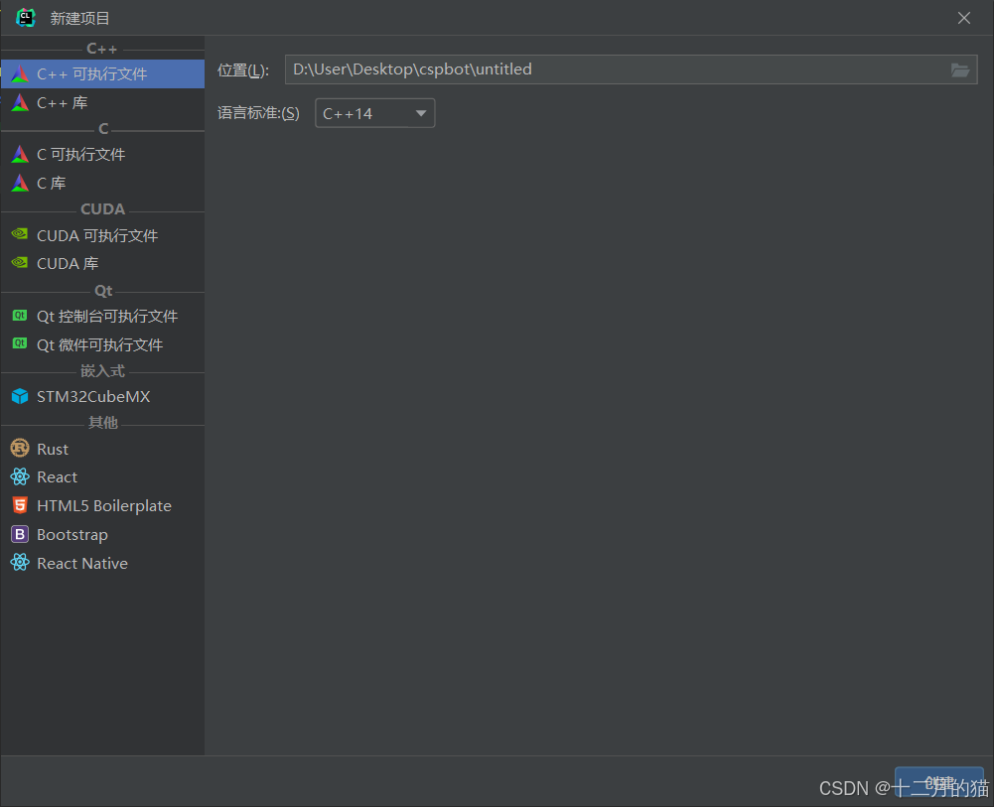The height and width of the screenshot is (807, 994).
Task: Select React Native project type
Action: coord(102,563)
